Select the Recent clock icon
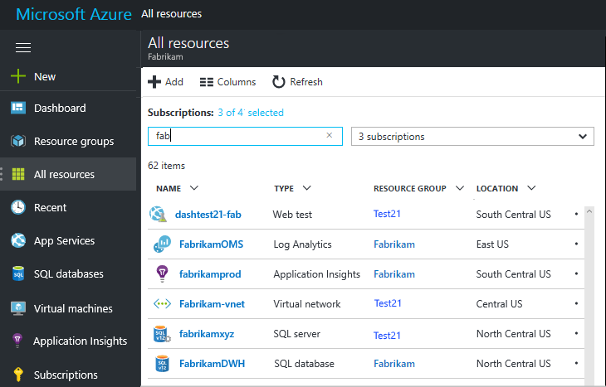The width and height of the screenshot is (606, 387). (18, 207)
